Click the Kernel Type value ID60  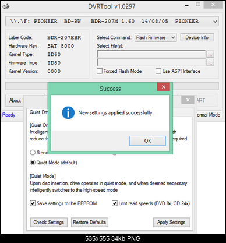tap(54, 54)
